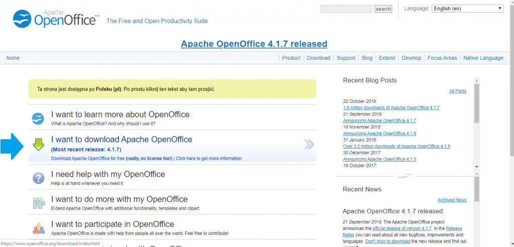Open the Product menu
The width and height of the screenshot is (514, 247).
point(291,58)
